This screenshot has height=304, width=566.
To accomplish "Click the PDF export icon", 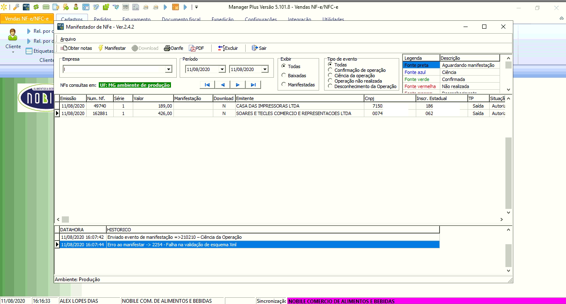I will click(192, 48).
